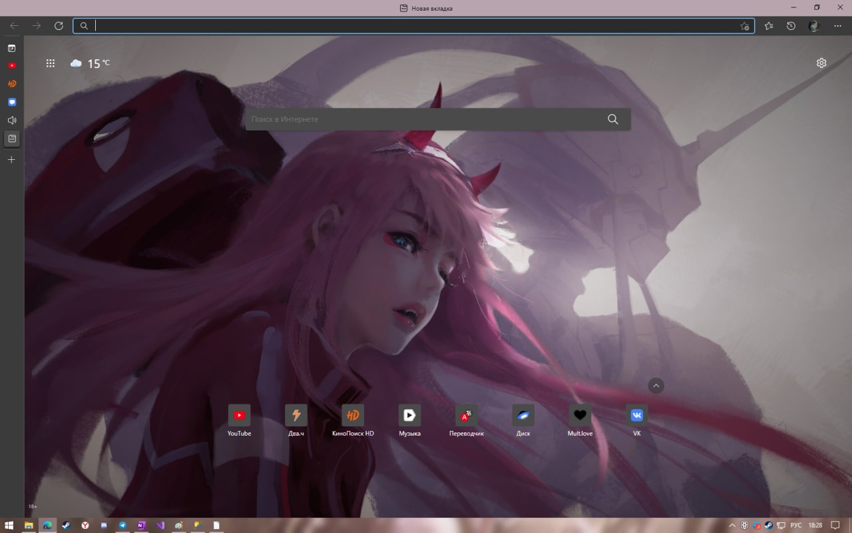Go back with the back arrow
The height and width of the screenshot is (533, 852).
click(x=14, y=26)
